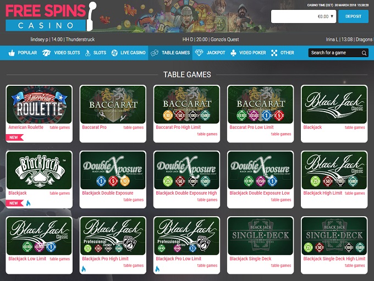
Task: Click the 777 Video Slots icon
Action: (x=46, y=53)
